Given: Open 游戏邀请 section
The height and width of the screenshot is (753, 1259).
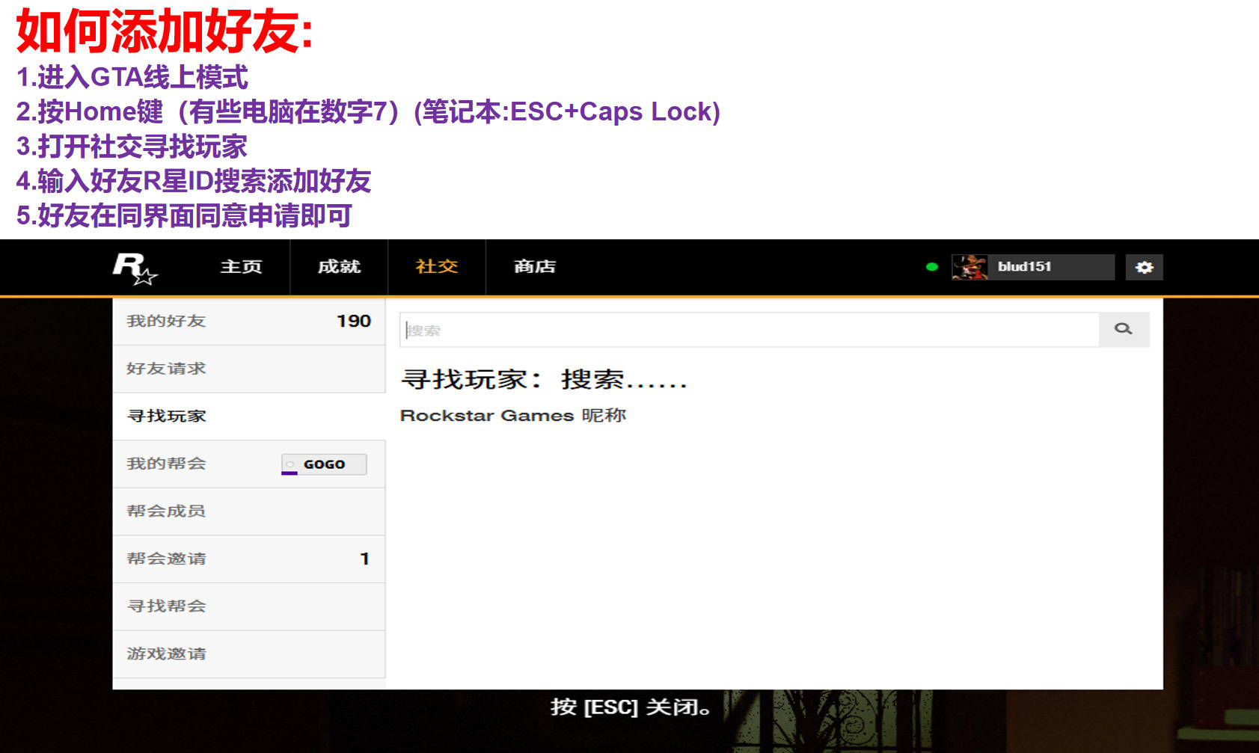Looking at the screenshot, I should [248, 654].
